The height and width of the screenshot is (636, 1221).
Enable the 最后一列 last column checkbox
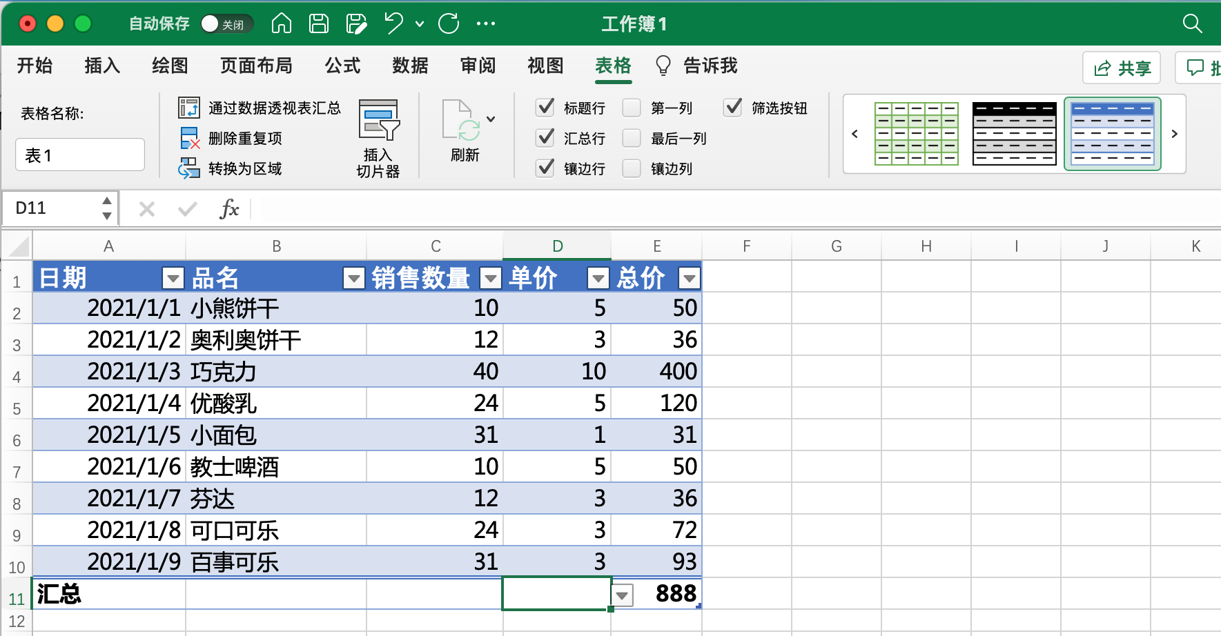pos(632,138)
